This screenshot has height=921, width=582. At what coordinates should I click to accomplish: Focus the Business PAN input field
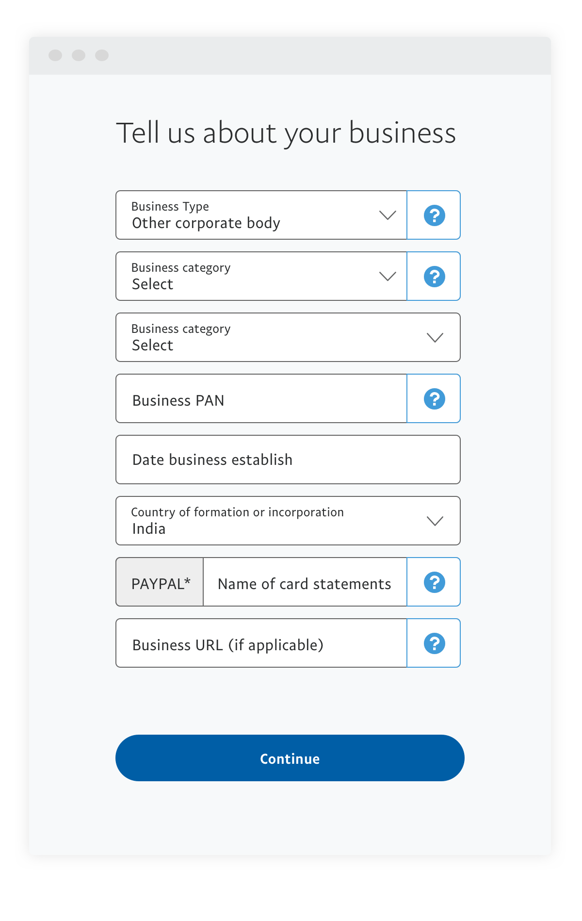(x=261, y=399)
